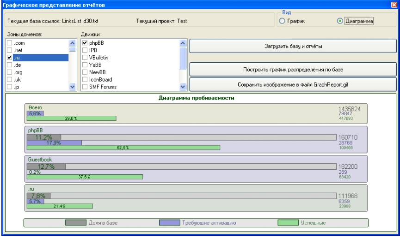Tick the SMF Forums engine
This screenshot has width=400, height=237.
(85, 87)
